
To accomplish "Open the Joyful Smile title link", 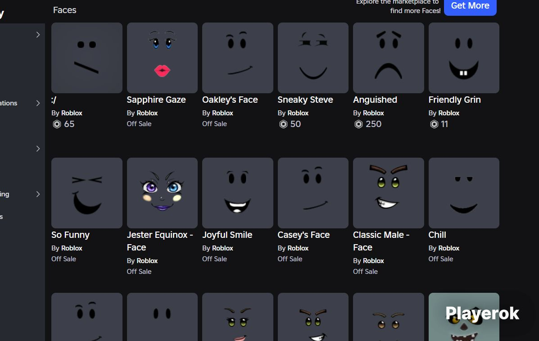I will pyautogui.click(x=227, y=235).
